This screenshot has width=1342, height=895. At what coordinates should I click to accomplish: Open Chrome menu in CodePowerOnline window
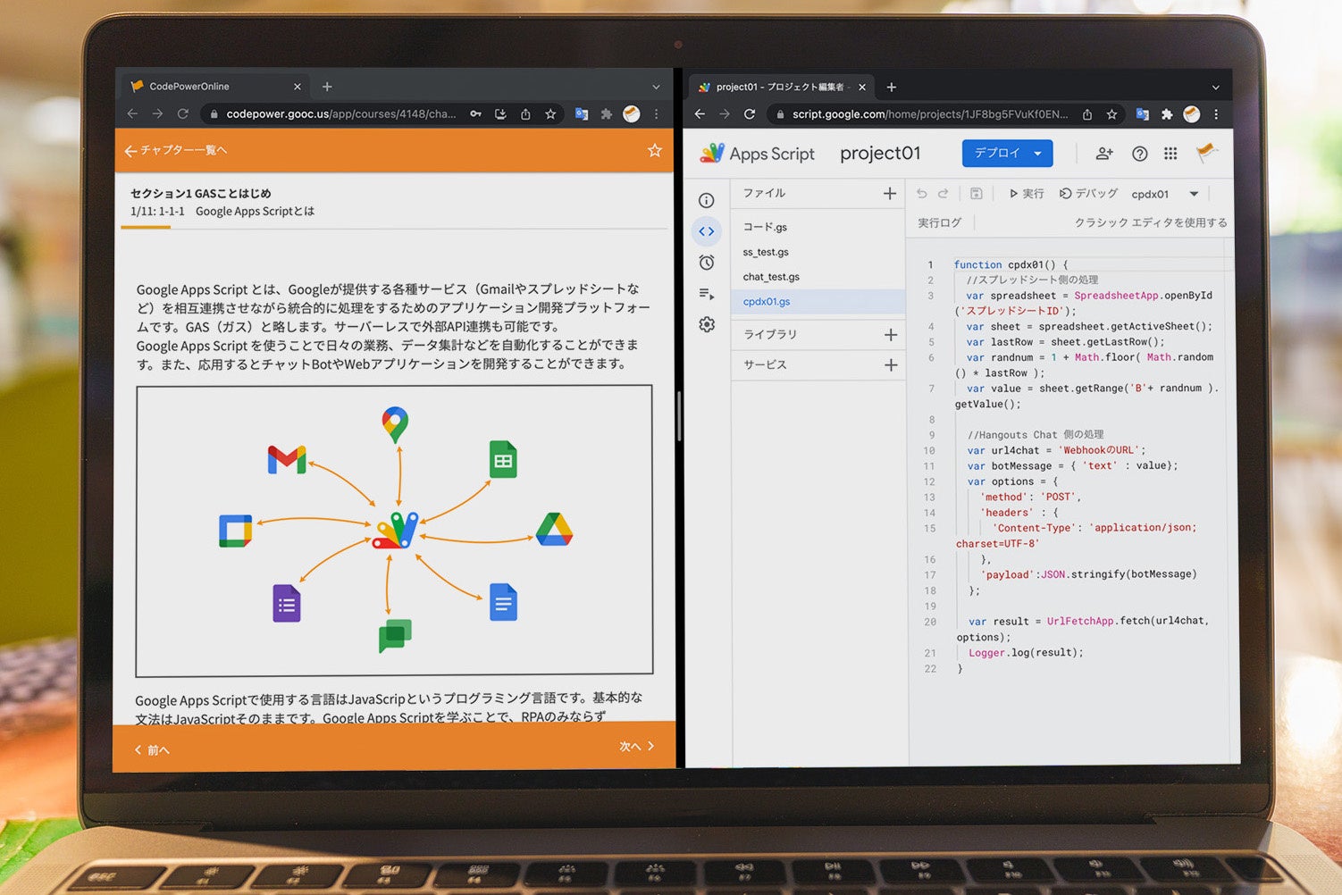[x=657, y=114]
